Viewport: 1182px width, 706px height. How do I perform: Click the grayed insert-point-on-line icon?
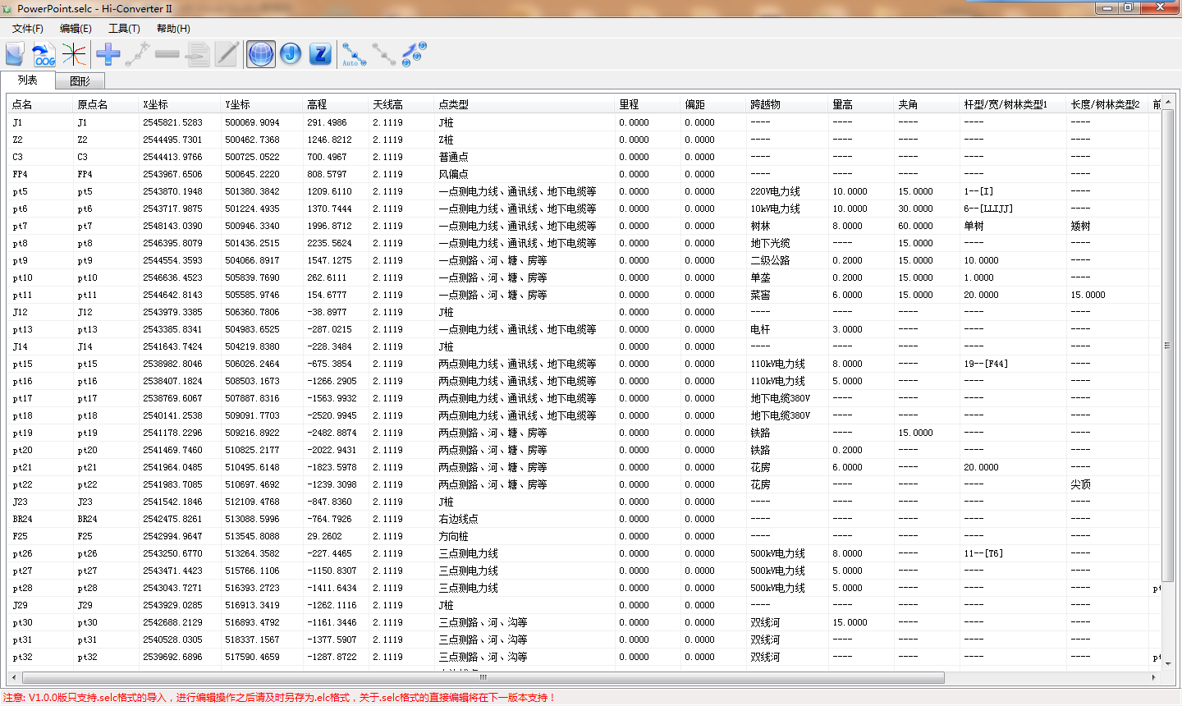tap(137, 55)
